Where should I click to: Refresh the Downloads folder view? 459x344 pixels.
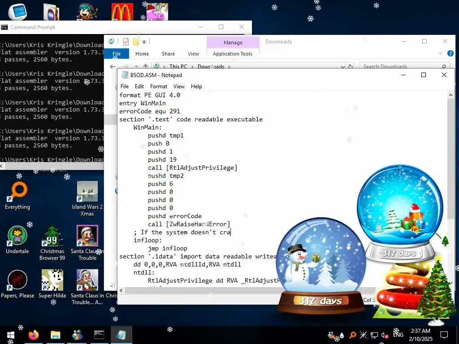pyautogui.click(x=351, y=67)
